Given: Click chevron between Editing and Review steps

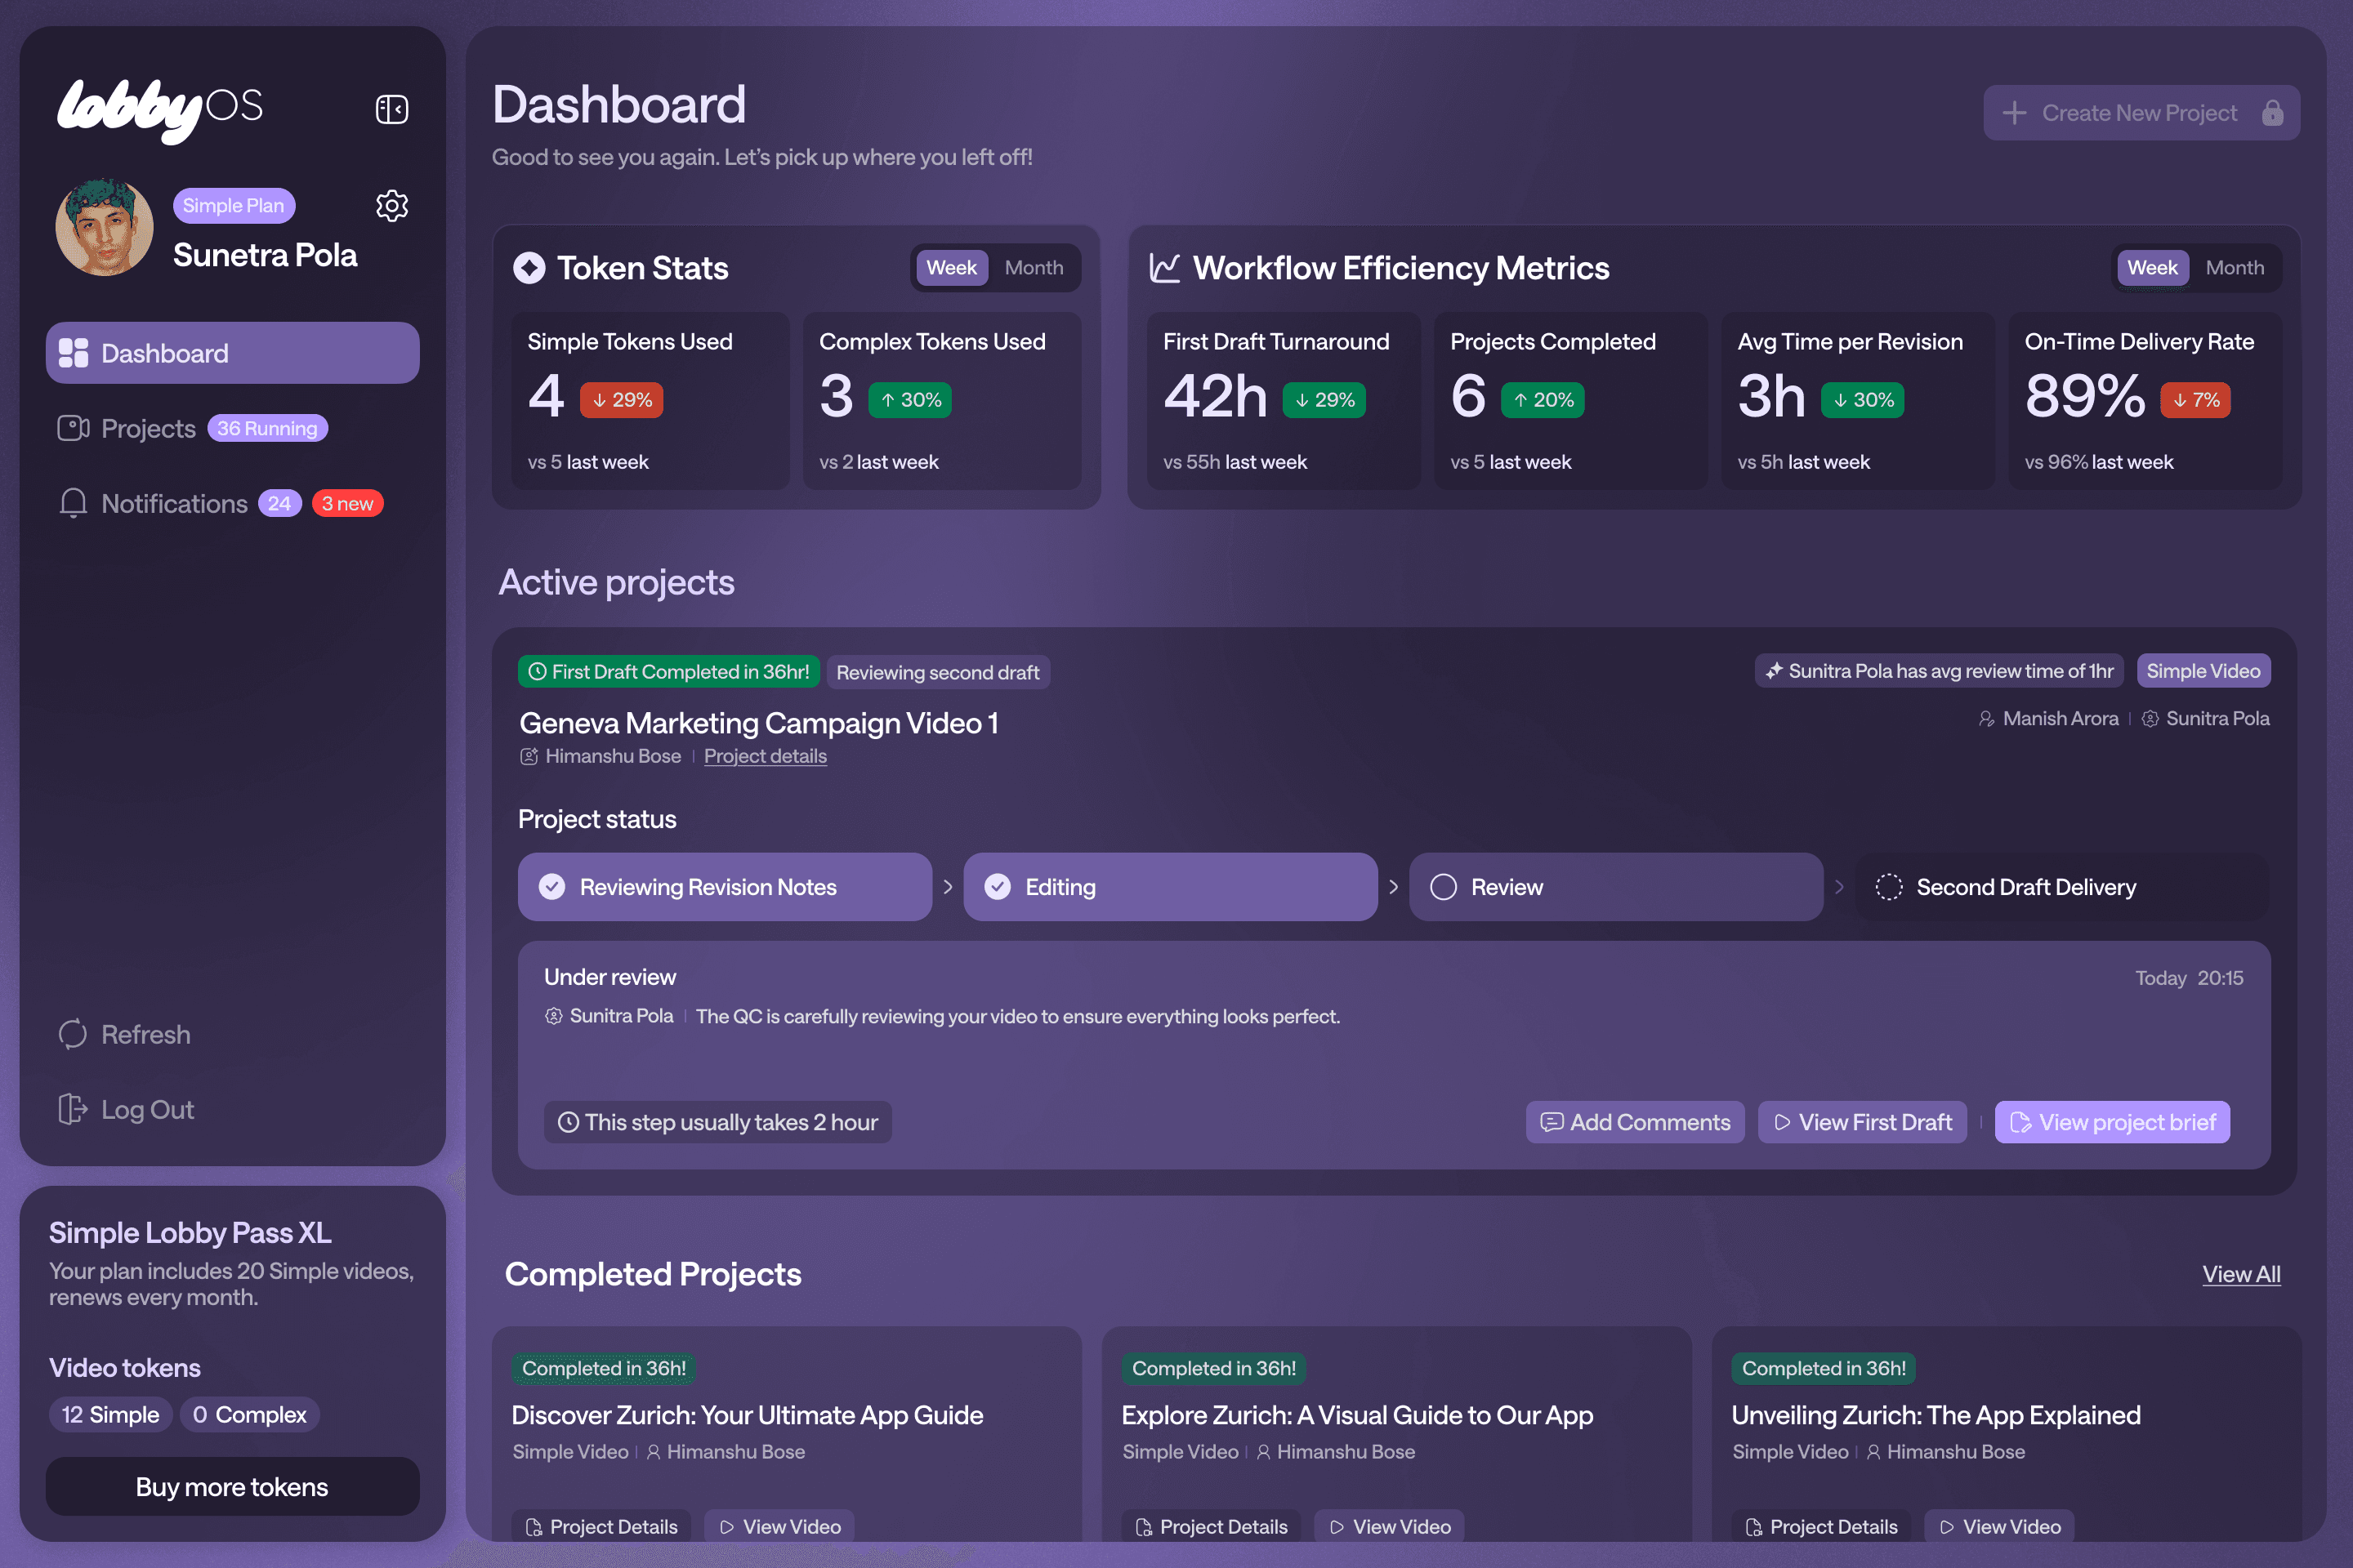Looking at the screenshot, I should pos(1392,887).
